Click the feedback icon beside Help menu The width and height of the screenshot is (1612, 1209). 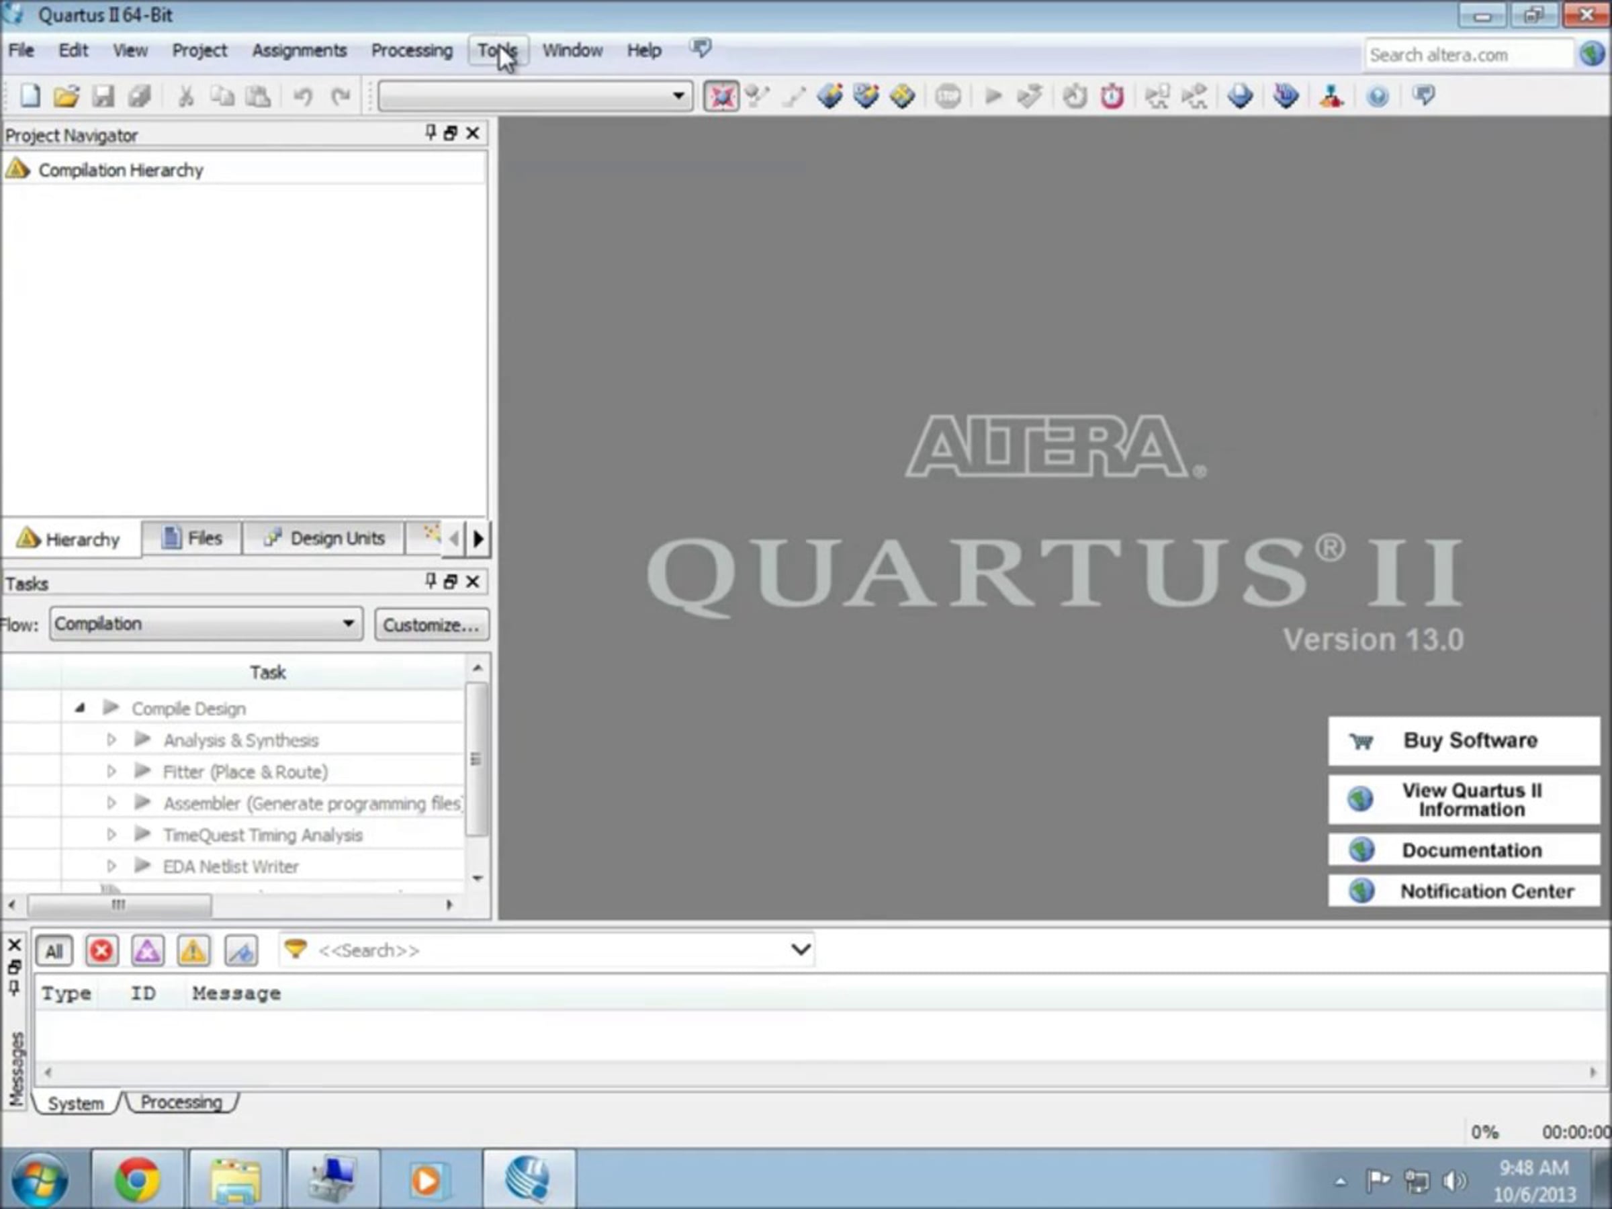click(x=701, y=49)
